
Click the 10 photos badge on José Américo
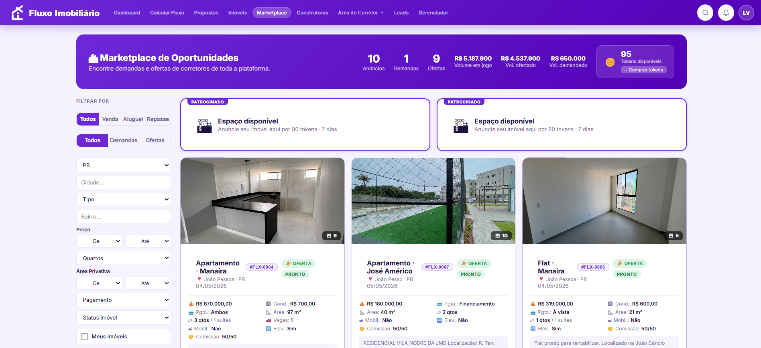[501, 236]
